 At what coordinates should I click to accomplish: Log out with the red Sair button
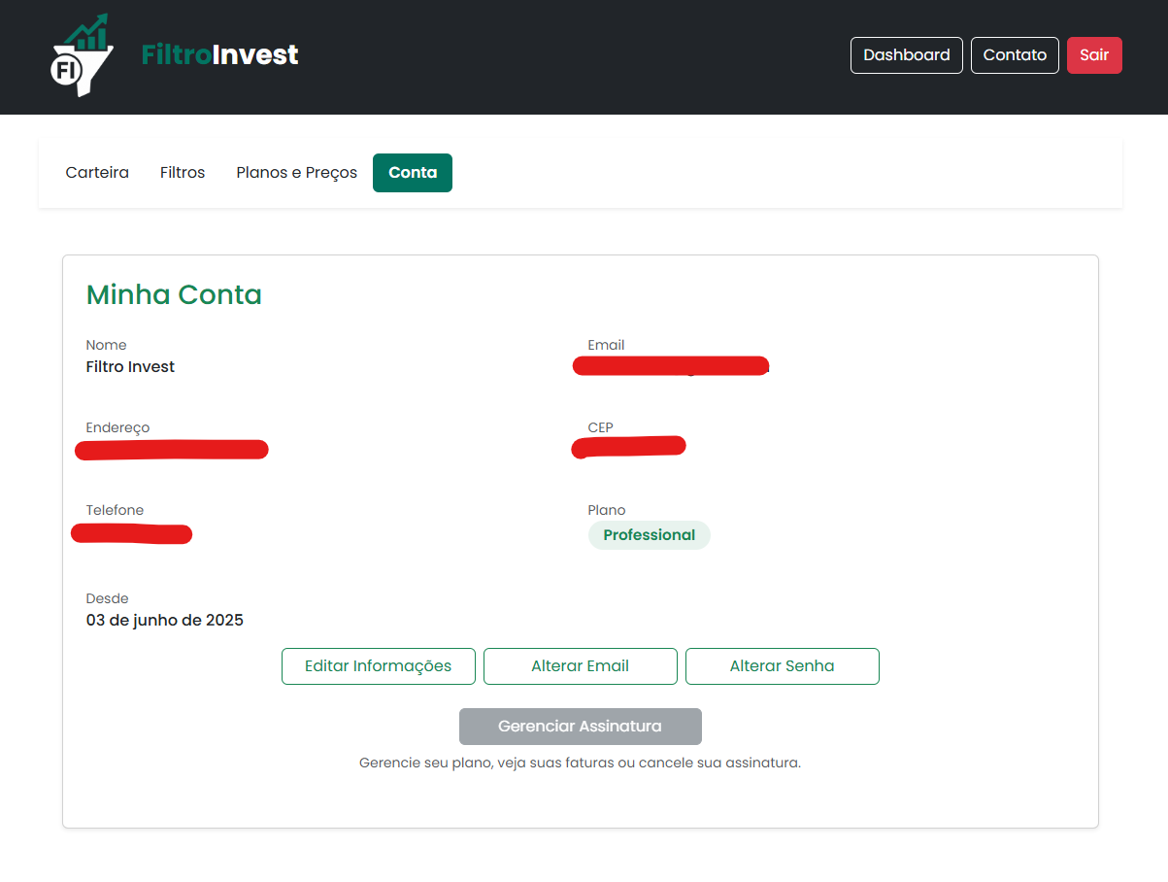[1093, 55]
